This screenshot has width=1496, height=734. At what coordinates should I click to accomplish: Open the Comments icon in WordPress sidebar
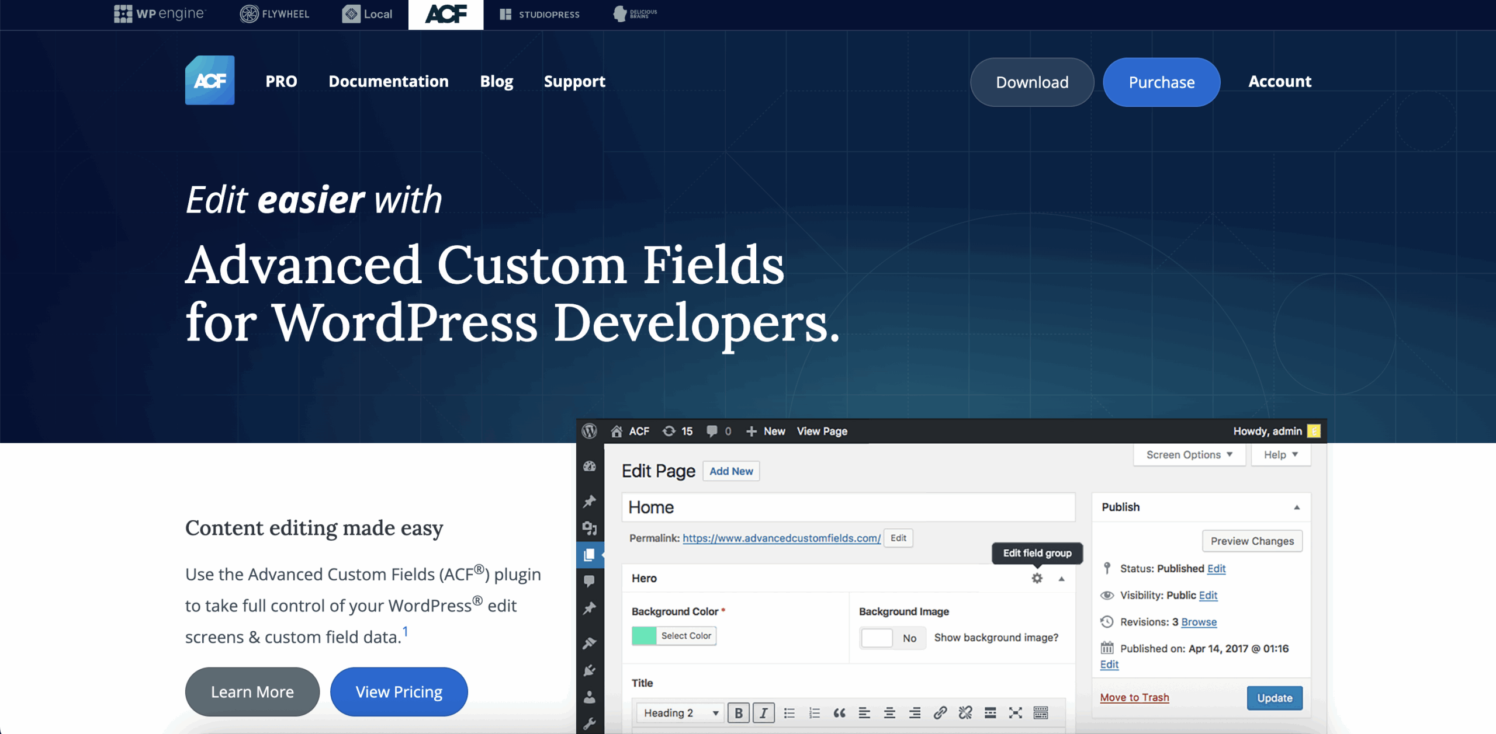(x=590, y=581)
